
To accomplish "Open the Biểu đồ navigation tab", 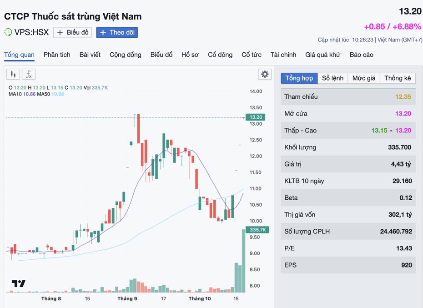I will point(161,55).
